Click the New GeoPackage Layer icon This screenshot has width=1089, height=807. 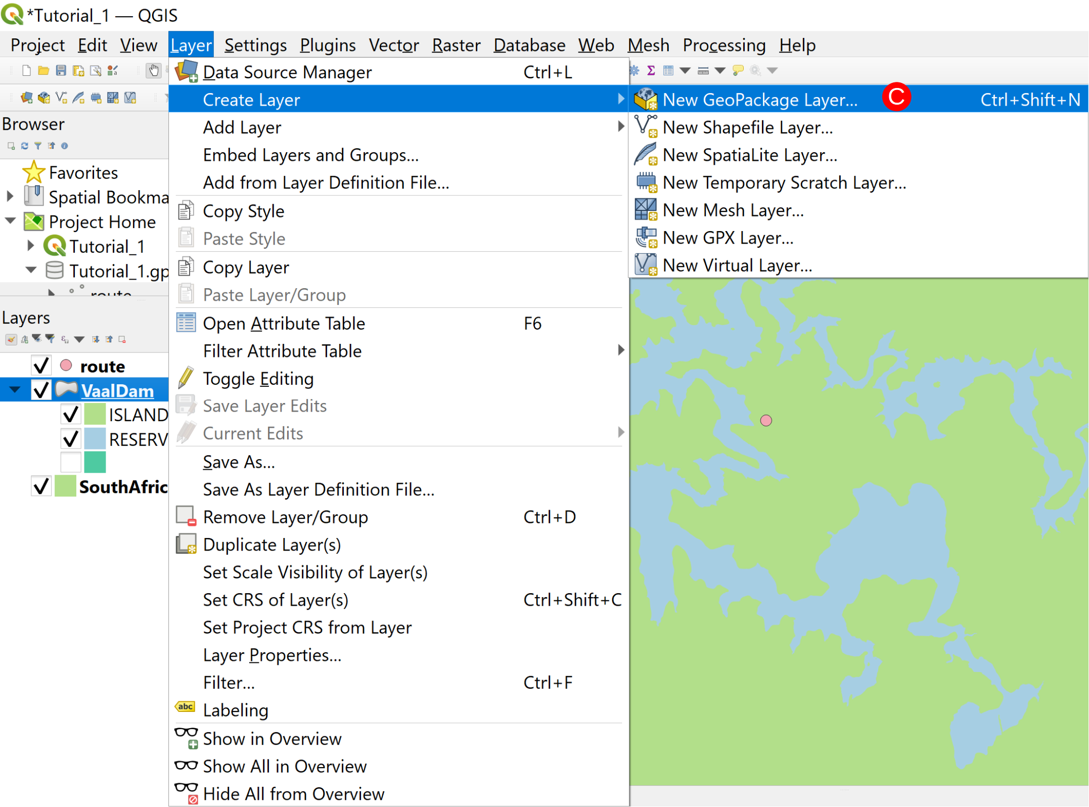coord(645,99)
